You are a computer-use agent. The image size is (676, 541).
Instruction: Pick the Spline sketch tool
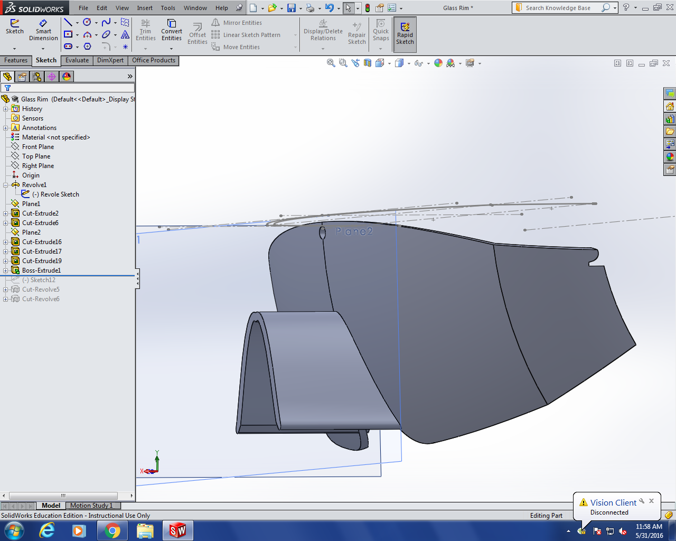[106, 23]
